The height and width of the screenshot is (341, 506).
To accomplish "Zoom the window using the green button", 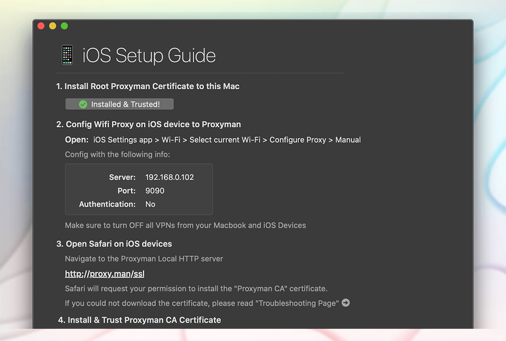I will point(64,26).
